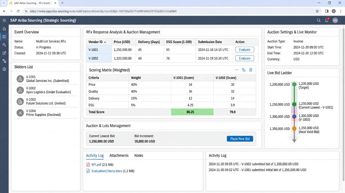Open the user profile avatar in header
Screen dimensions: 345x193
coord(335,20)
